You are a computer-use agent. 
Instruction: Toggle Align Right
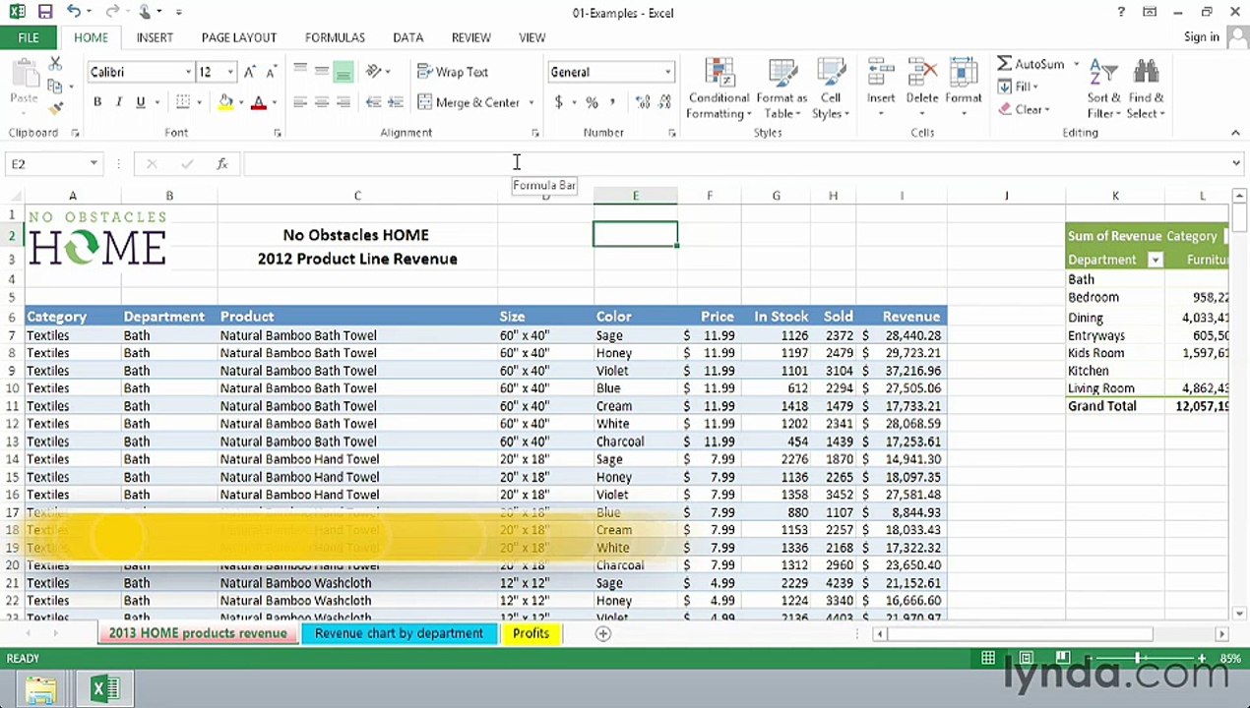[344, 102]
